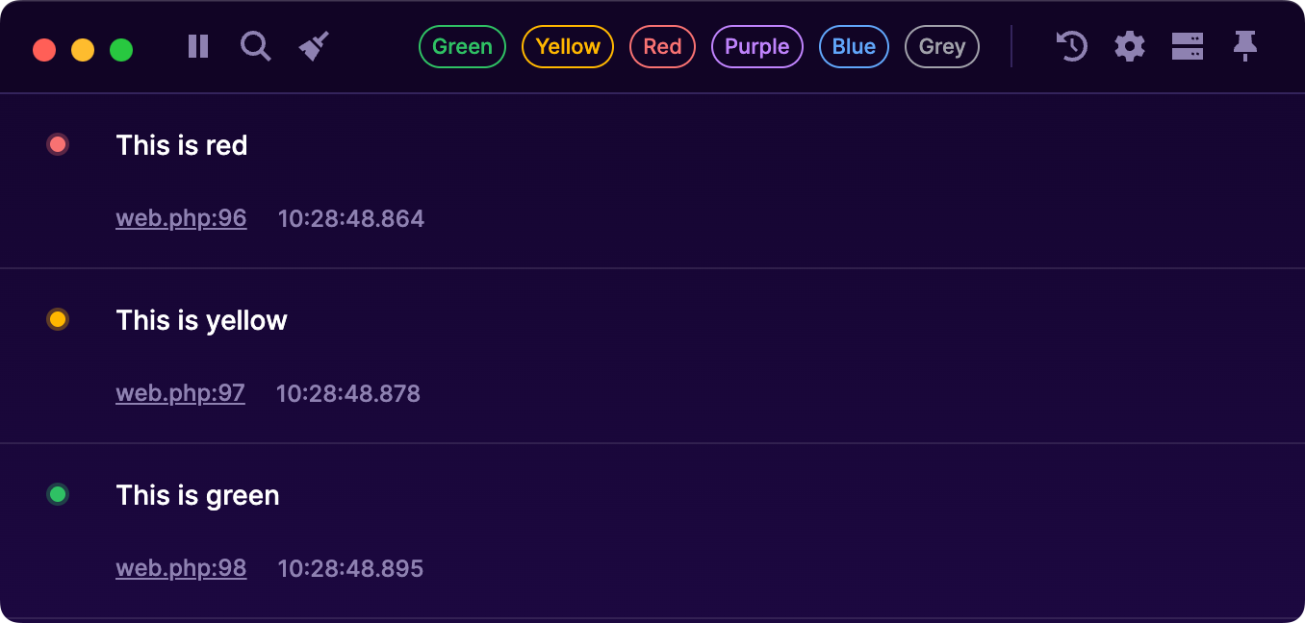1305x623 pixels.
Task: Open the web.php:97 source link
Action: coord(180,394)
